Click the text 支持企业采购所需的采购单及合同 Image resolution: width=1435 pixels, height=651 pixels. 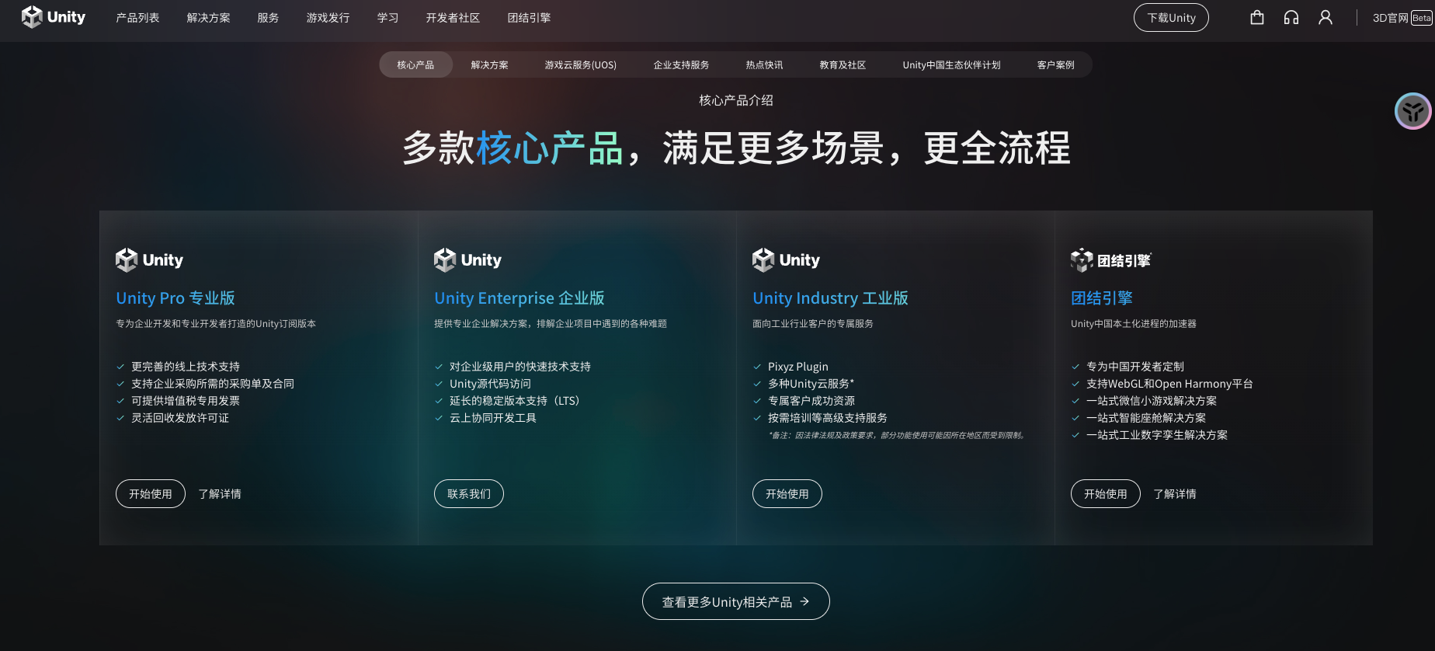(x=213, y=384)
